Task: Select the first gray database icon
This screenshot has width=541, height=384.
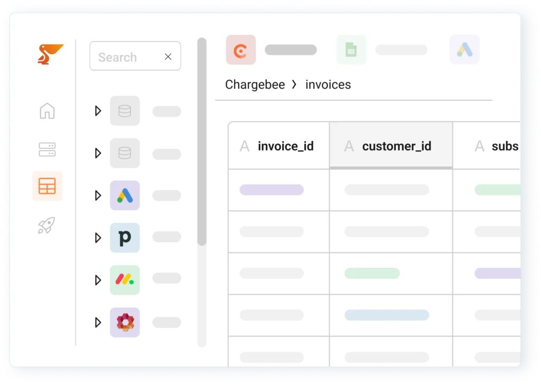Action: (x=125, y=111)
